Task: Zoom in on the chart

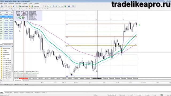Action: [x=53, y=6]
